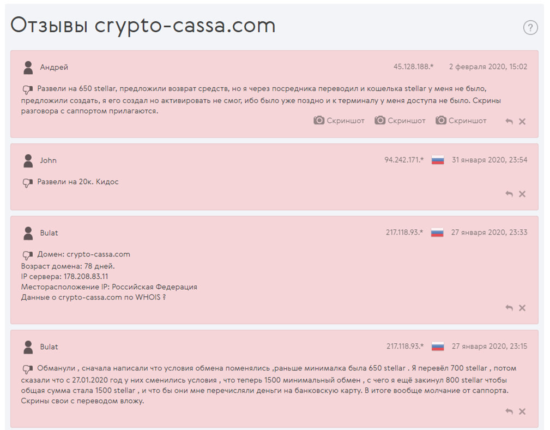
Task: Click the username Андрей
Action: click(54, 68)
